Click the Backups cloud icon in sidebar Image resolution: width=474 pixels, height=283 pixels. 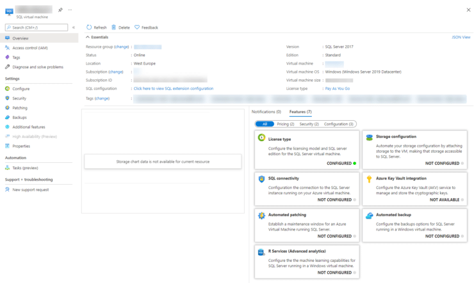7,118
